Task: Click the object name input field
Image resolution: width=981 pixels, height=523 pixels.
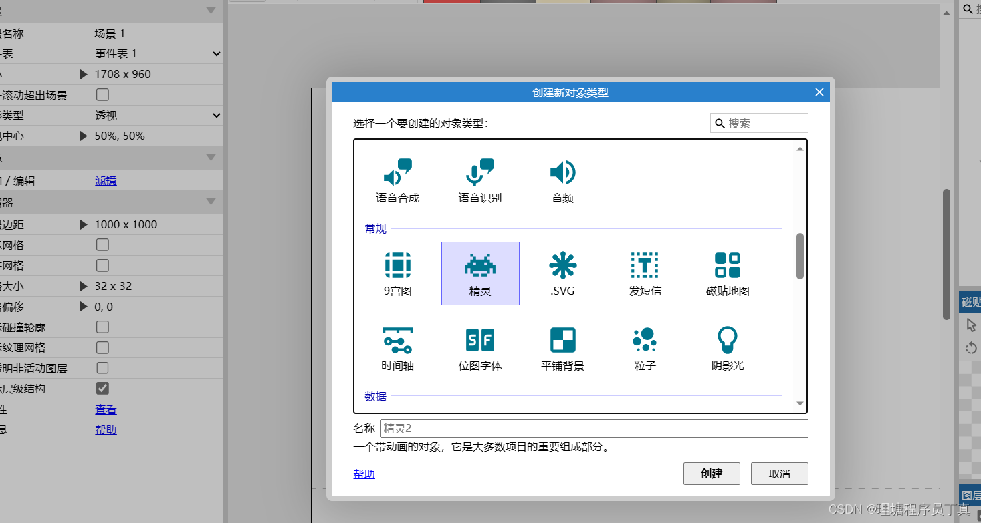Action: click(x=592, y=428)
